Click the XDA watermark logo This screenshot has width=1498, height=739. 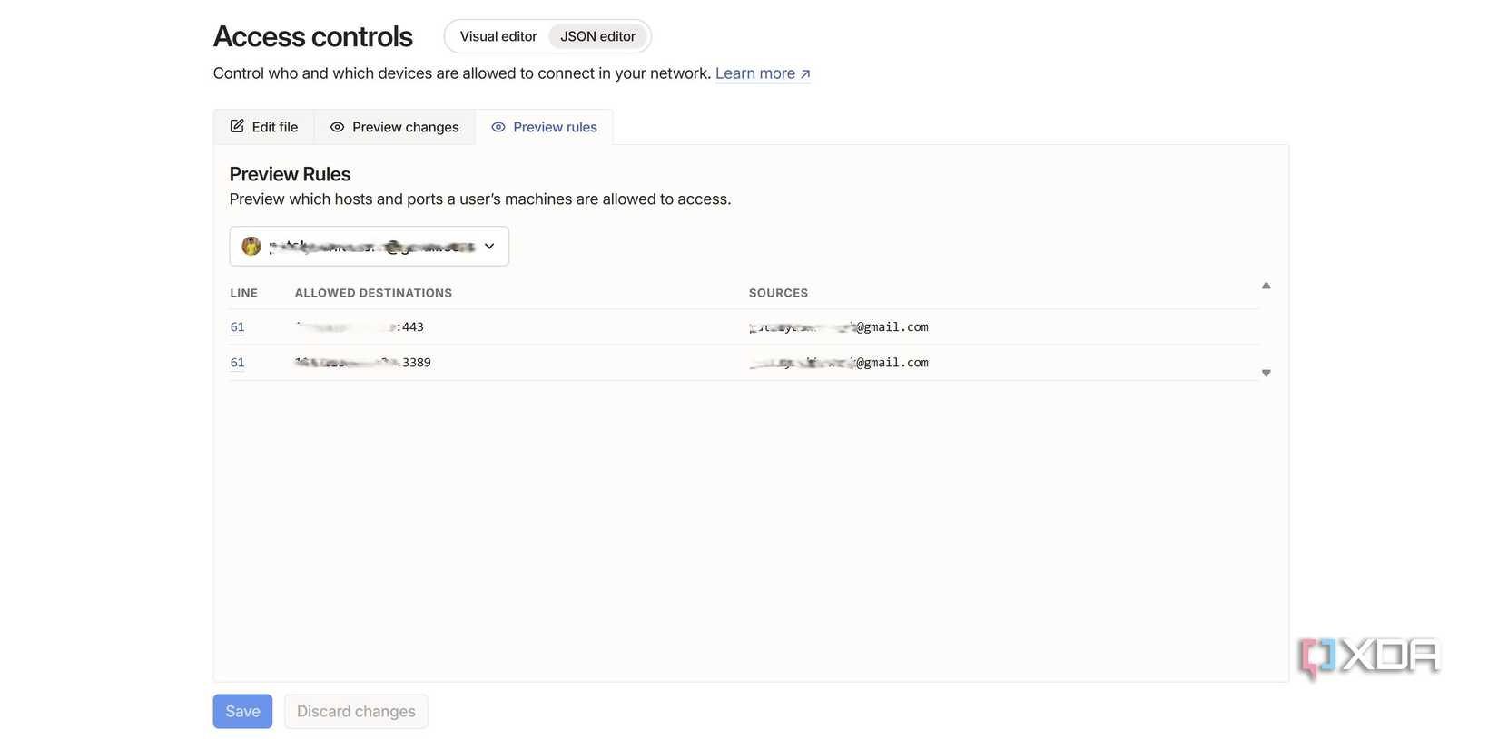(1370, 656)
